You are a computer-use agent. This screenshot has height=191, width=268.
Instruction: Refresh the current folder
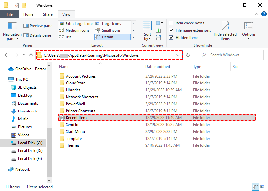(x=188, y=55)
